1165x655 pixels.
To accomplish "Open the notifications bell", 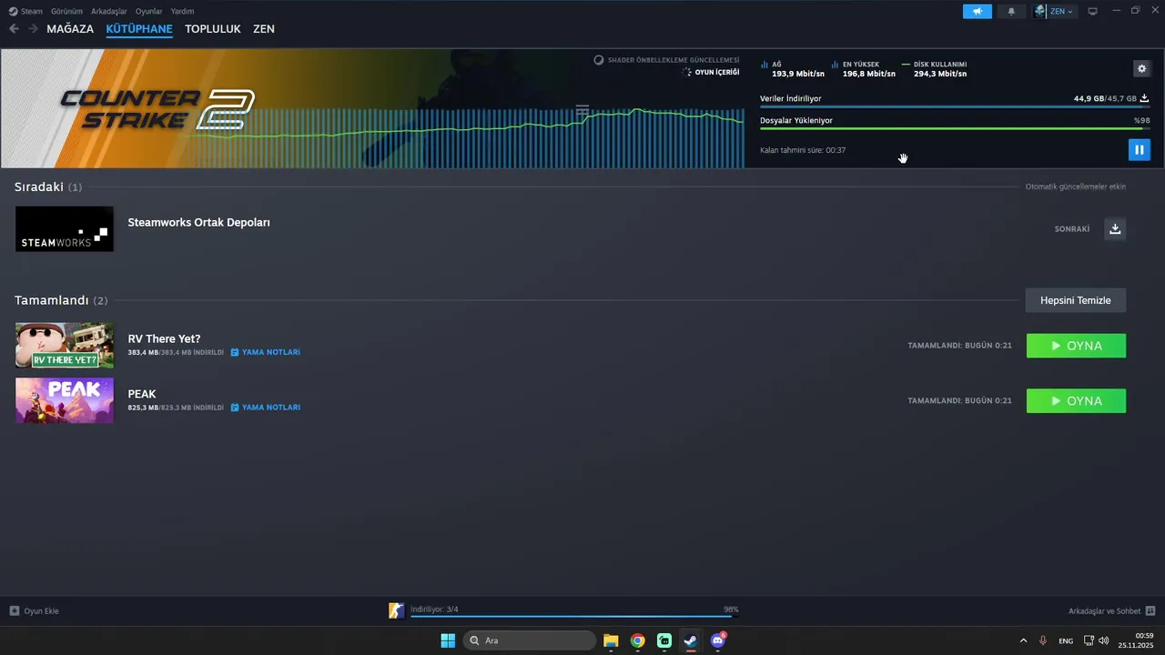I will click(x=1011, y=11).
